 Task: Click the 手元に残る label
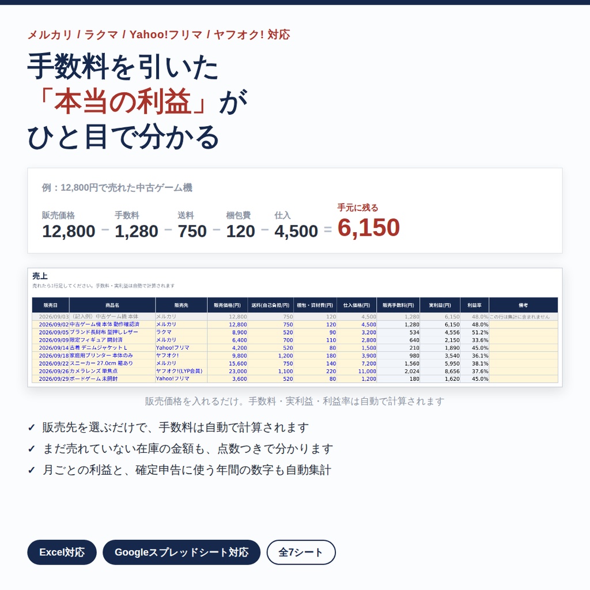click(x=357, y=207)
